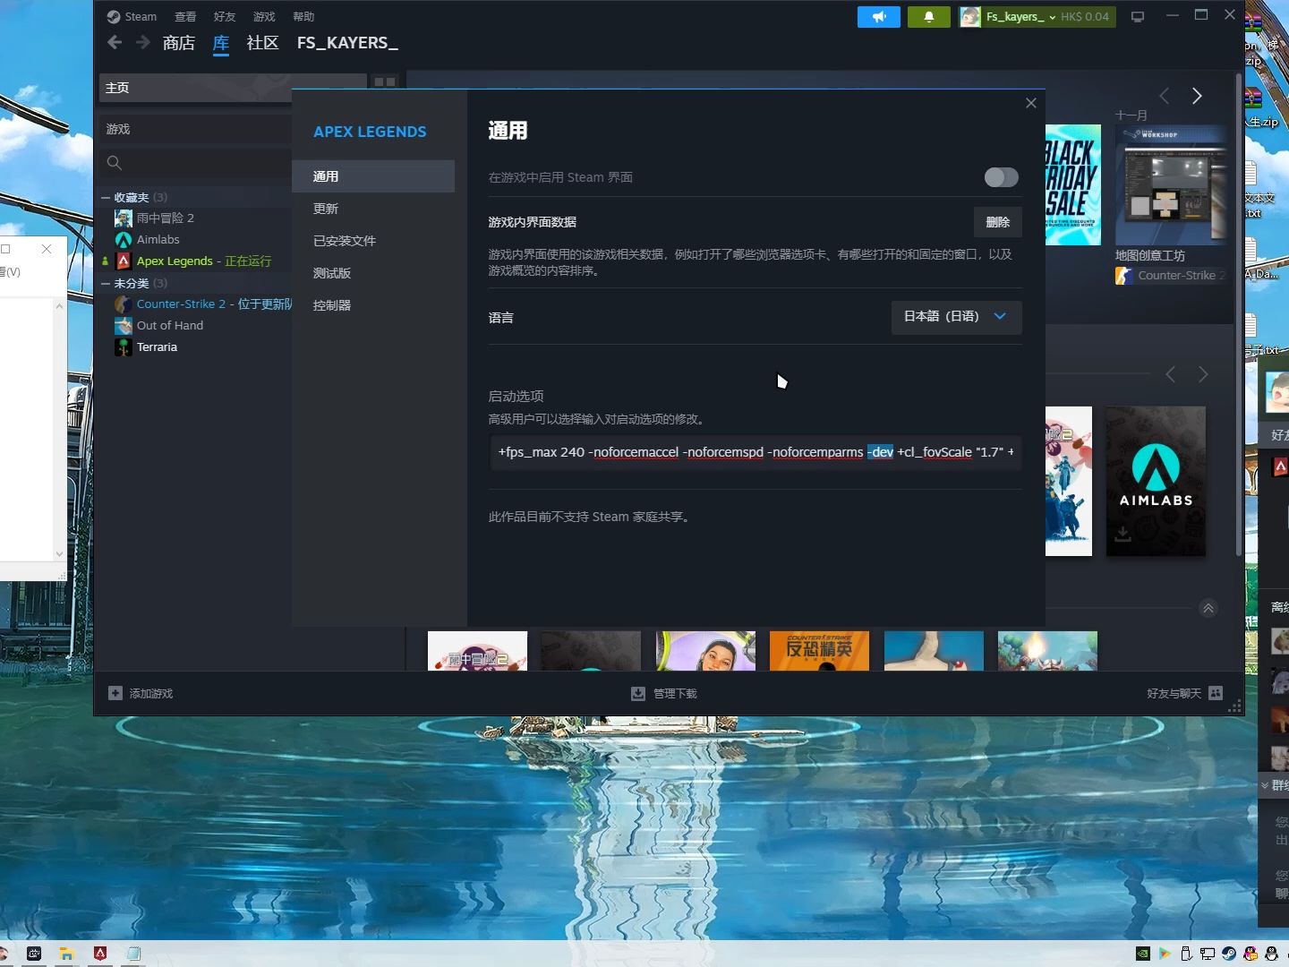Click the Apex Legends game icon in library list
The image size is (1289, 967).
[124, 261]
